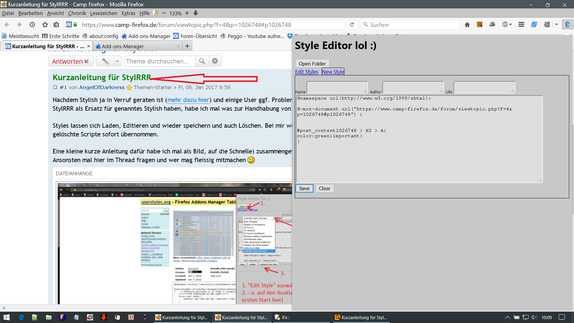The height and width of the screenshot is (323, 574).
Task: Click the forum search magnifier button
Action: coord(202,61)
